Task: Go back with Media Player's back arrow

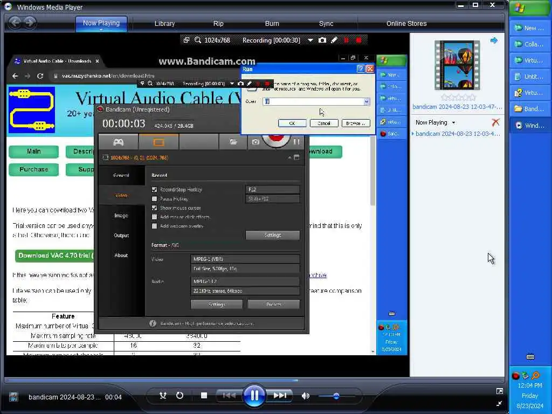Action: (x=15, y=23)
